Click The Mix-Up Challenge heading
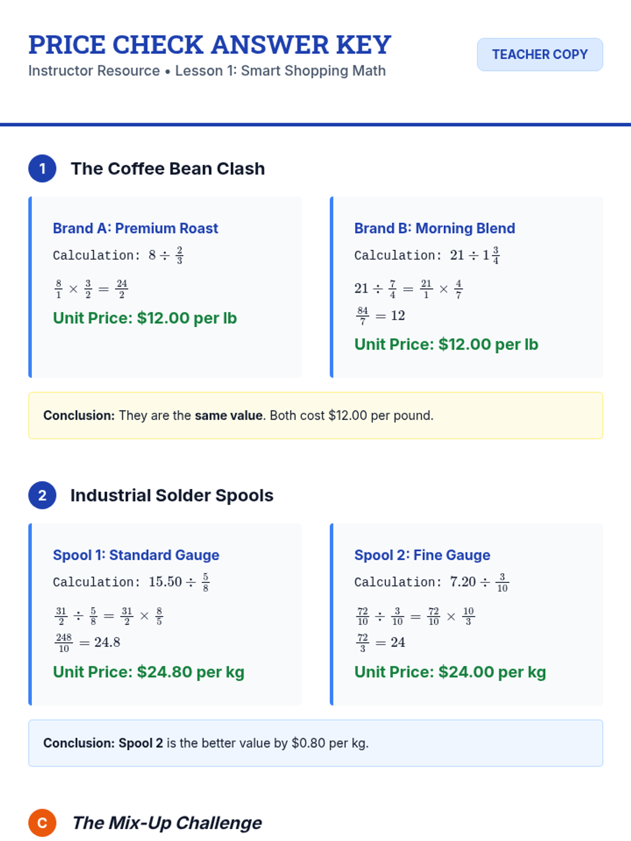This screenshot has height=841, width=631. coord(167,823)
